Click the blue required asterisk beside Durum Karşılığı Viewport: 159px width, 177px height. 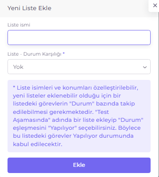(x=64, y=53)
